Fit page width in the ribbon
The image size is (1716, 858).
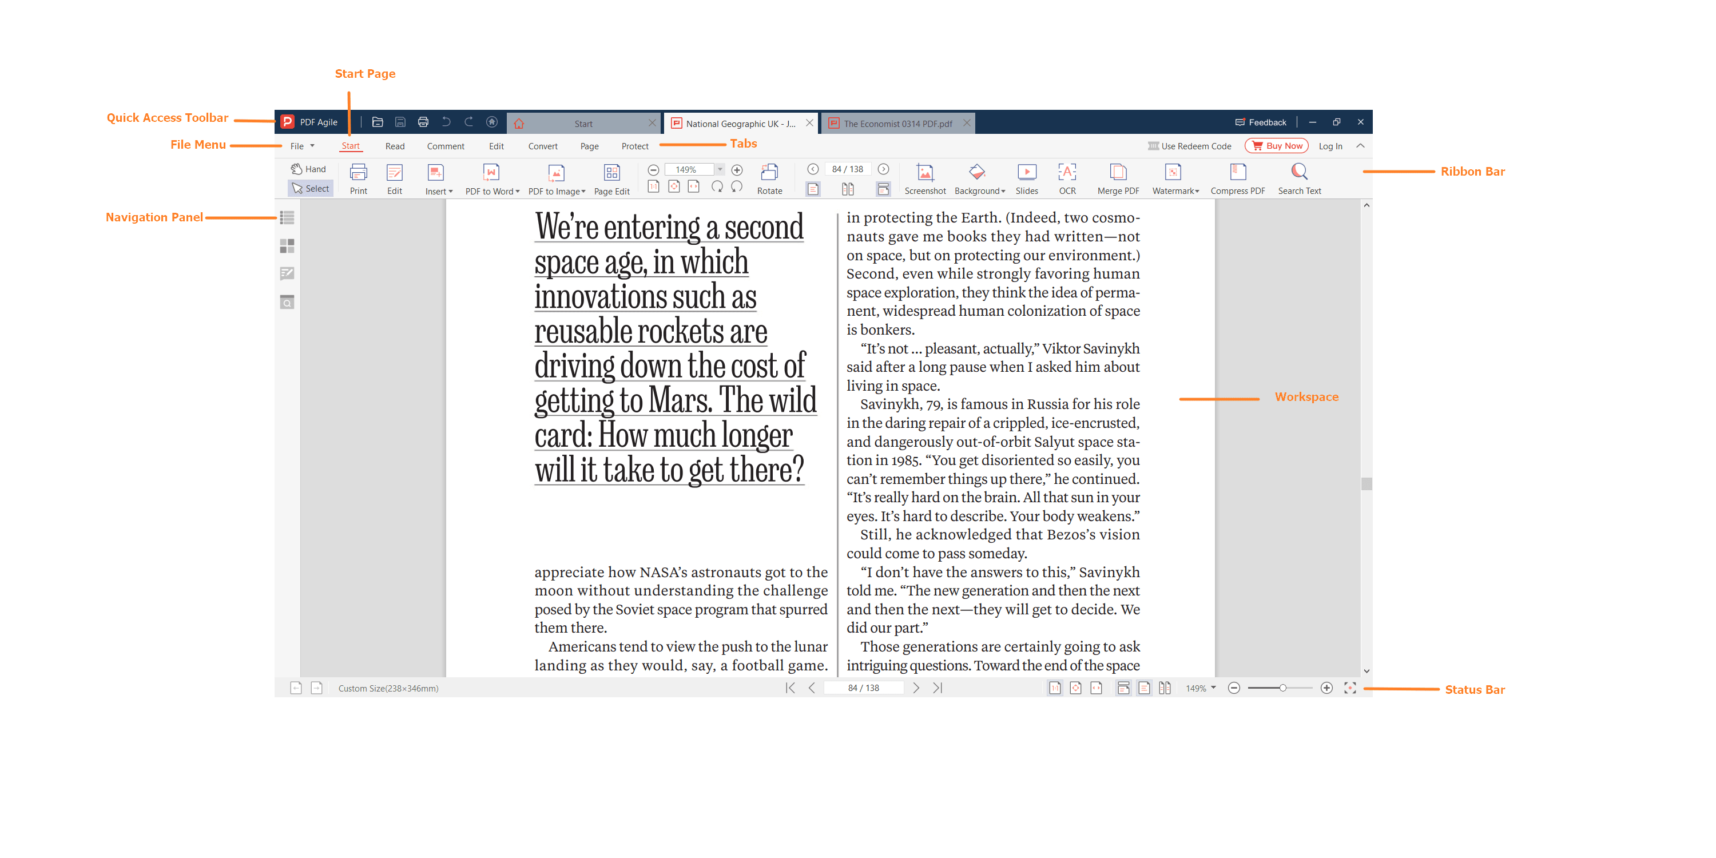pyautogui.click(x=693, y=187)
